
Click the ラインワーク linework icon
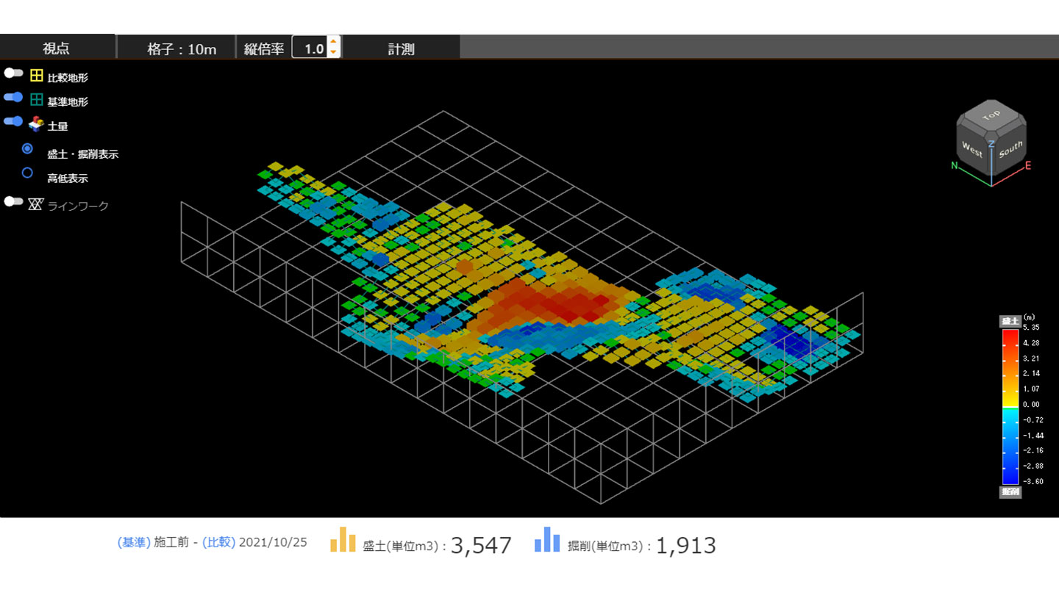(35, 203)
